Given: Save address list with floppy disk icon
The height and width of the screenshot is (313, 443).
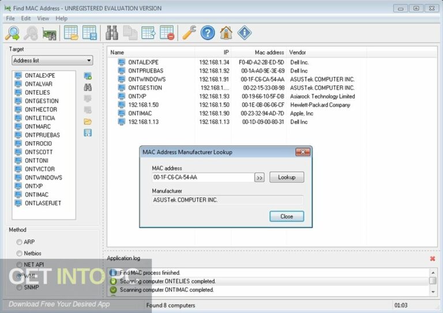Looking at the screenshot, I should click(x=88, y=133).
